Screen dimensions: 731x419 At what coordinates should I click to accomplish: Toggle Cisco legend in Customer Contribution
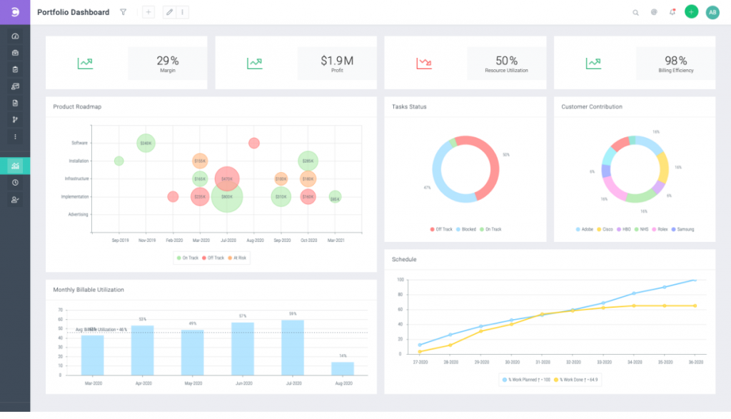[605, 229]
